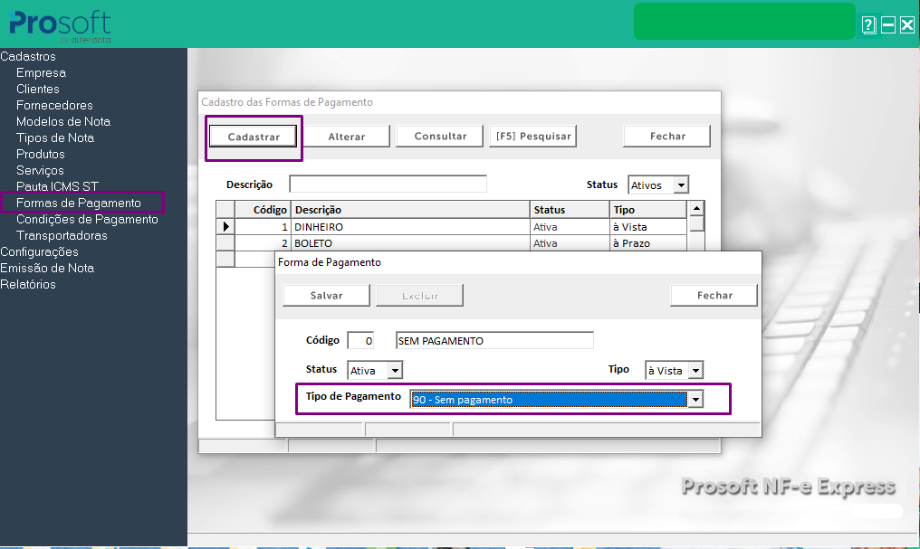Open Fornecedores sidebar entry
The image size is (920, 549).
coord(54,106)
